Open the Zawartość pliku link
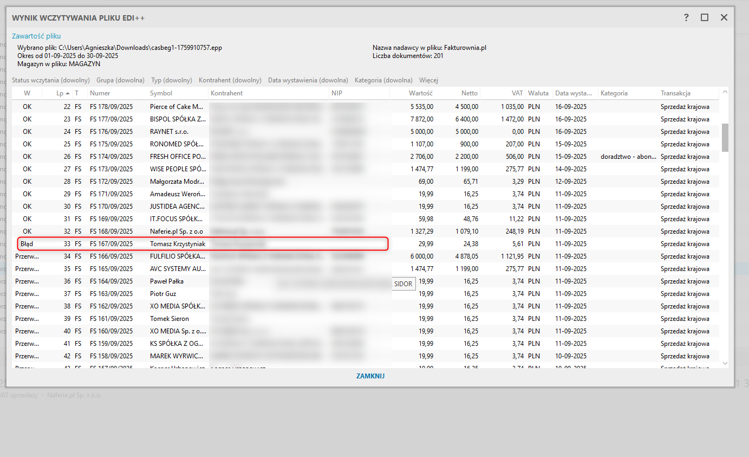Screen dimensions: 749x457 36,36
